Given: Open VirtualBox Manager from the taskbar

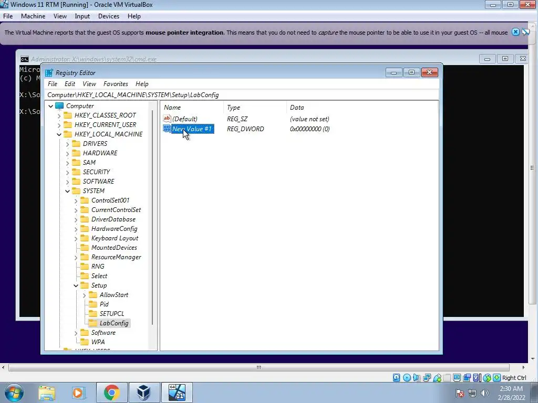Looking at the screenshot, I should 143,393.
